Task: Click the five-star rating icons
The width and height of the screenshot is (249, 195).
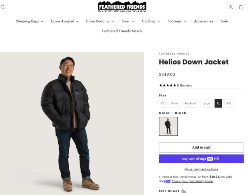Action: point(168,85)
